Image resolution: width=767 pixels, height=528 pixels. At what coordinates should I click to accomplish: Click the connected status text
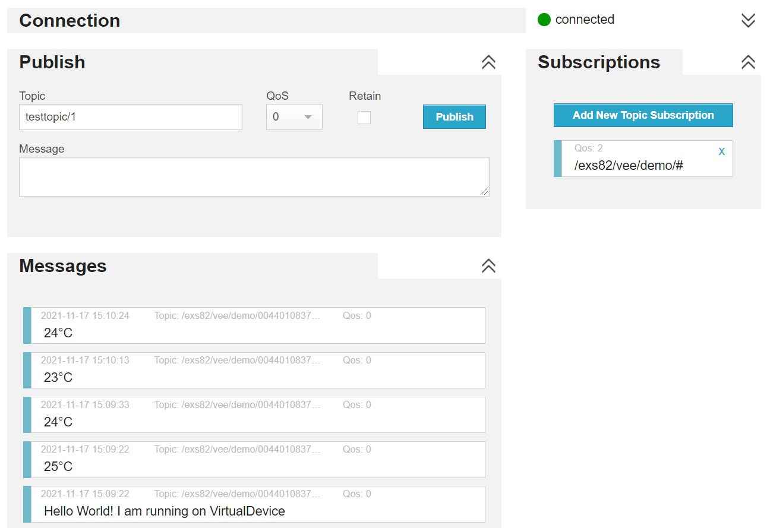pyautogui.click(x=585, y=20)
